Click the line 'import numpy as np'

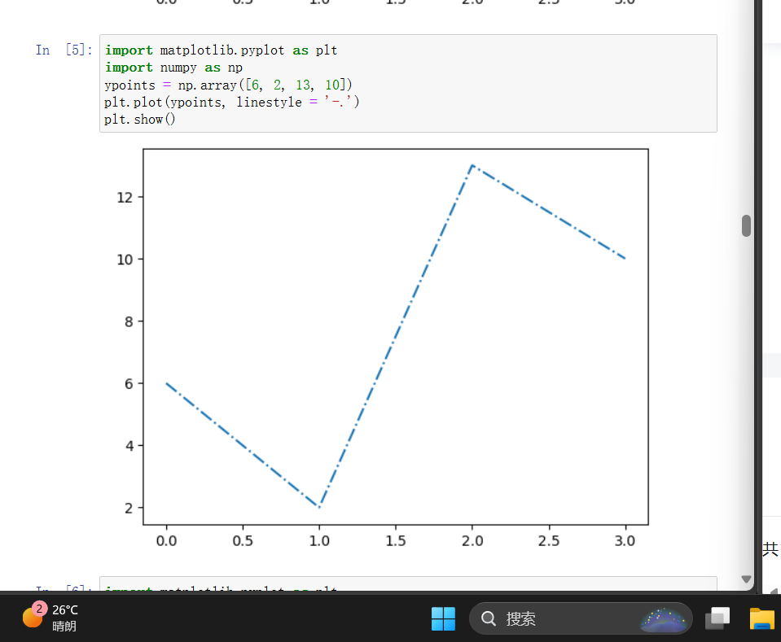173,68
